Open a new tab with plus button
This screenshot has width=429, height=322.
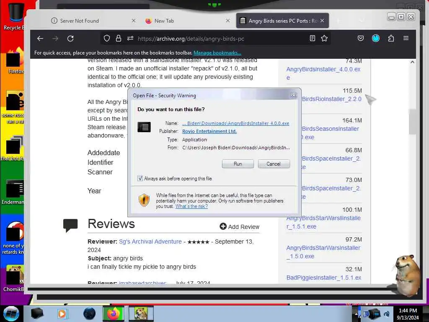[338, 21]
